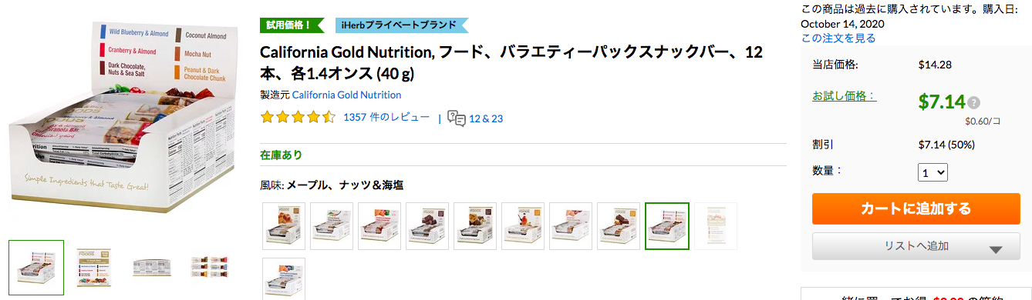This screenshot has width=1032, height=300.
Task: Select the first flavor variant swatch
Action: coord(284,226)
